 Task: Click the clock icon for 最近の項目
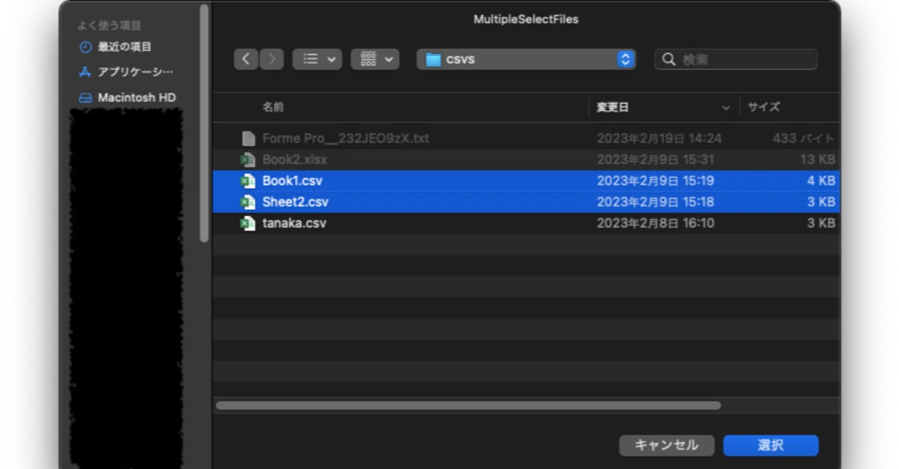click(x=86, y=47)
